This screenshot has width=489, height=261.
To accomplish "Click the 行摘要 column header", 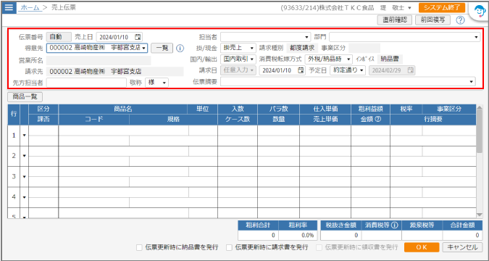I will tap(433, 119).
